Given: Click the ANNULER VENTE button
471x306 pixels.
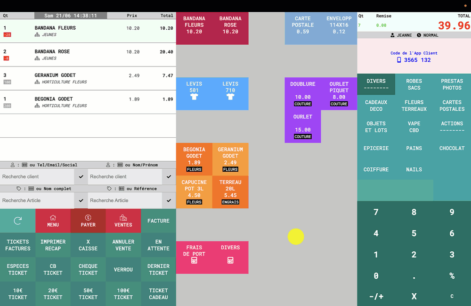Looking at the screenshot, I should [123, 245].
